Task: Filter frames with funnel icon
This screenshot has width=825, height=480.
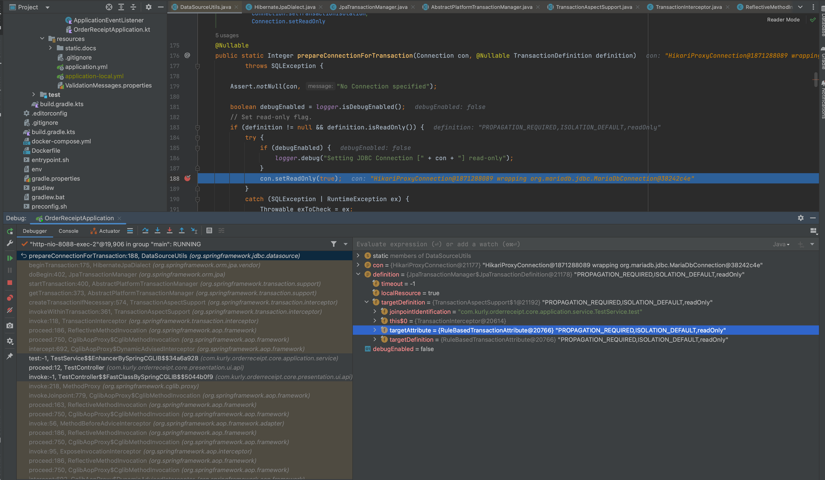Action: coord(334,244)
